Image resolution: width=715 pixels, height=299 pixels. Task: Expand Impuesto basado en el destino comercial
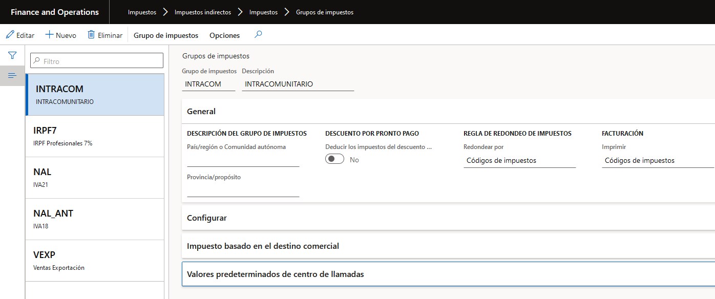pyautogui.click(x=263, y=246)
